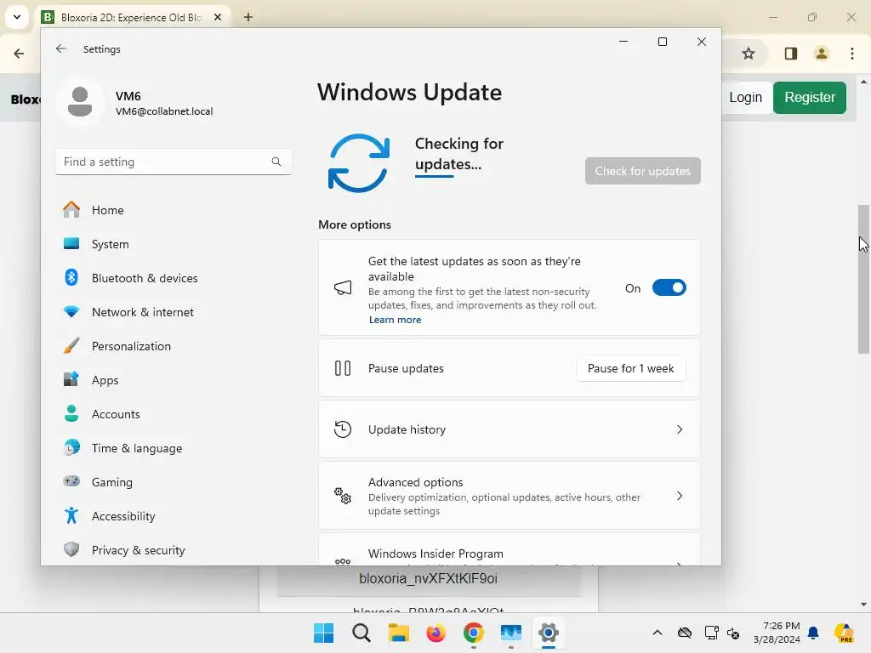Open File Explorer from taskbar
The width and height of the screenshot is (871, 653).
click(398, 633)
